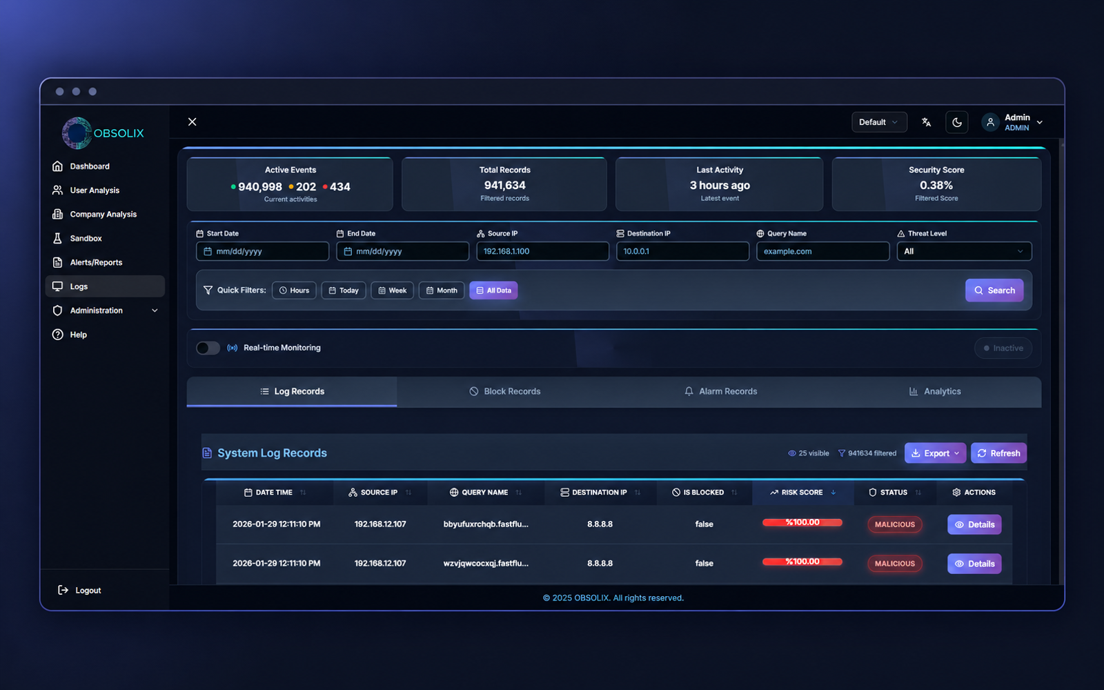Open User Analysis in the sidebar
The width and height of the screenshot is (1104, 690).
click(105, 190)
